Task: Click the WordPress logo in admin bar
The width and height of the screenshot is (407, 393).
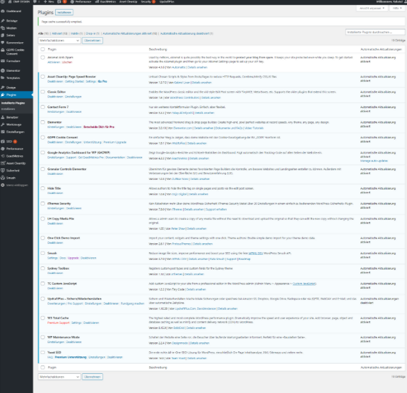Action: tap(3, 1)
